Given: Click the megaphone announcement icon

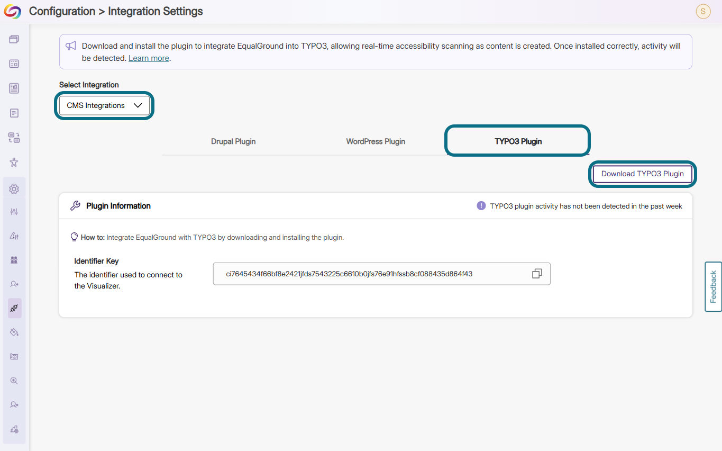Looking at the screenshot, I should tap(71, 46).
